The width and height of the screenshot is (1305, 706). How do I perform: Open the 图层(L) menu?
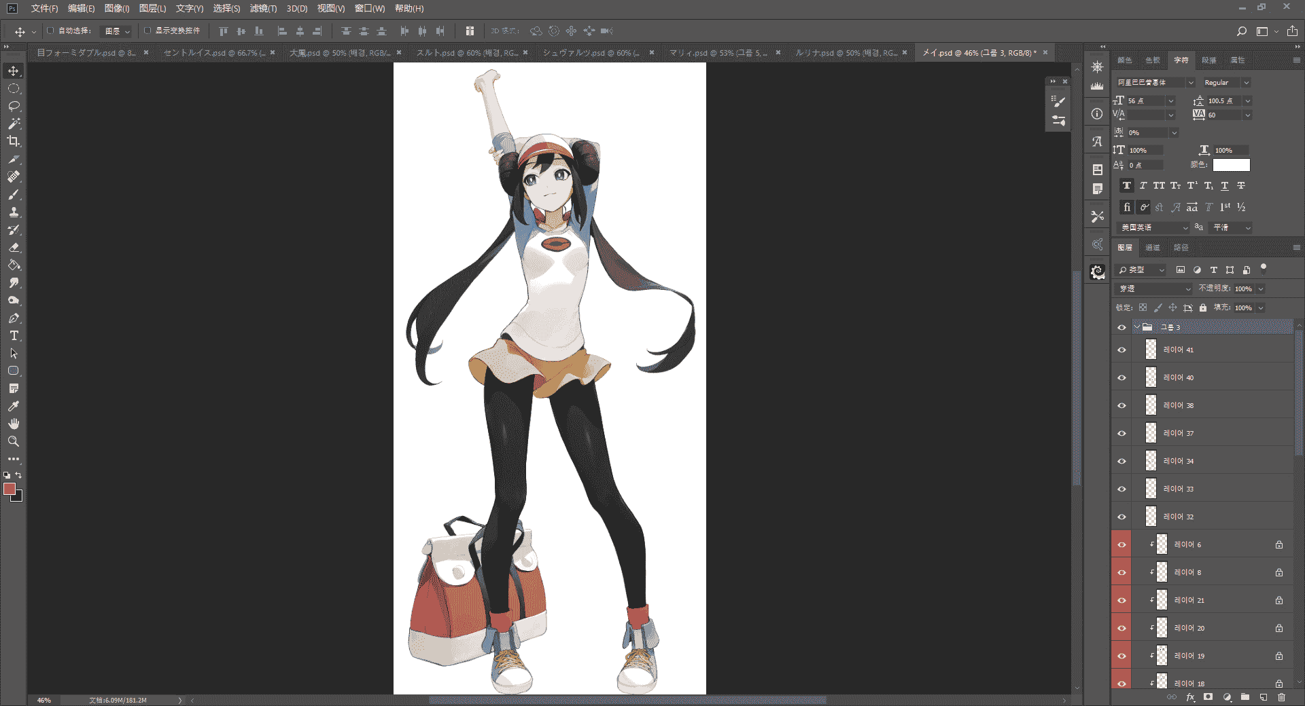pos(152,8)
